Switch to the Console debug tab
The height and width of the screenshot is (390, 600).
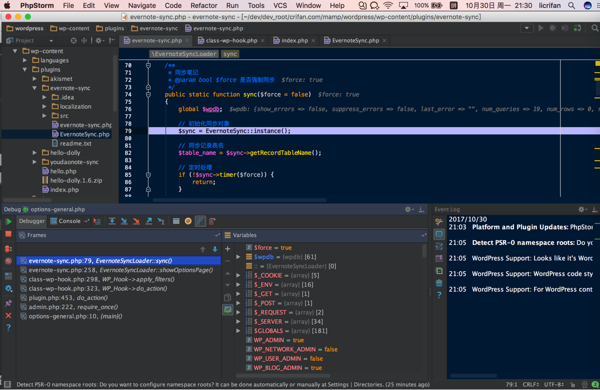69,221
